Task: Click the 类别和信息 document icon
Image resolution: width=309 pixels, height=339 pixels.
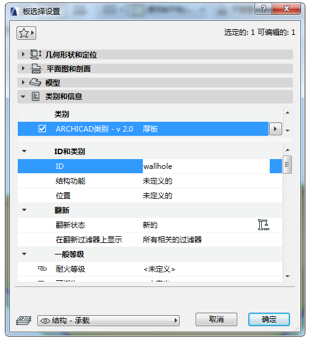Action: pyautogui.click(x=36, y=97)
